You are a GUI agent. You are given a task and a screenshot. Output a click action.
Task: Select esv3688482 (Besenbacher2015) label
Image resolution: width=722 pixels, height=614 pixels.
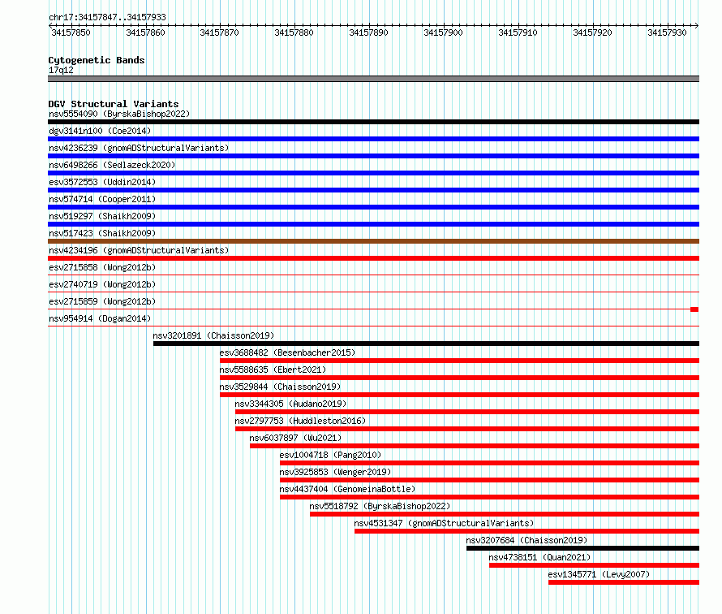tap(287, 352)
